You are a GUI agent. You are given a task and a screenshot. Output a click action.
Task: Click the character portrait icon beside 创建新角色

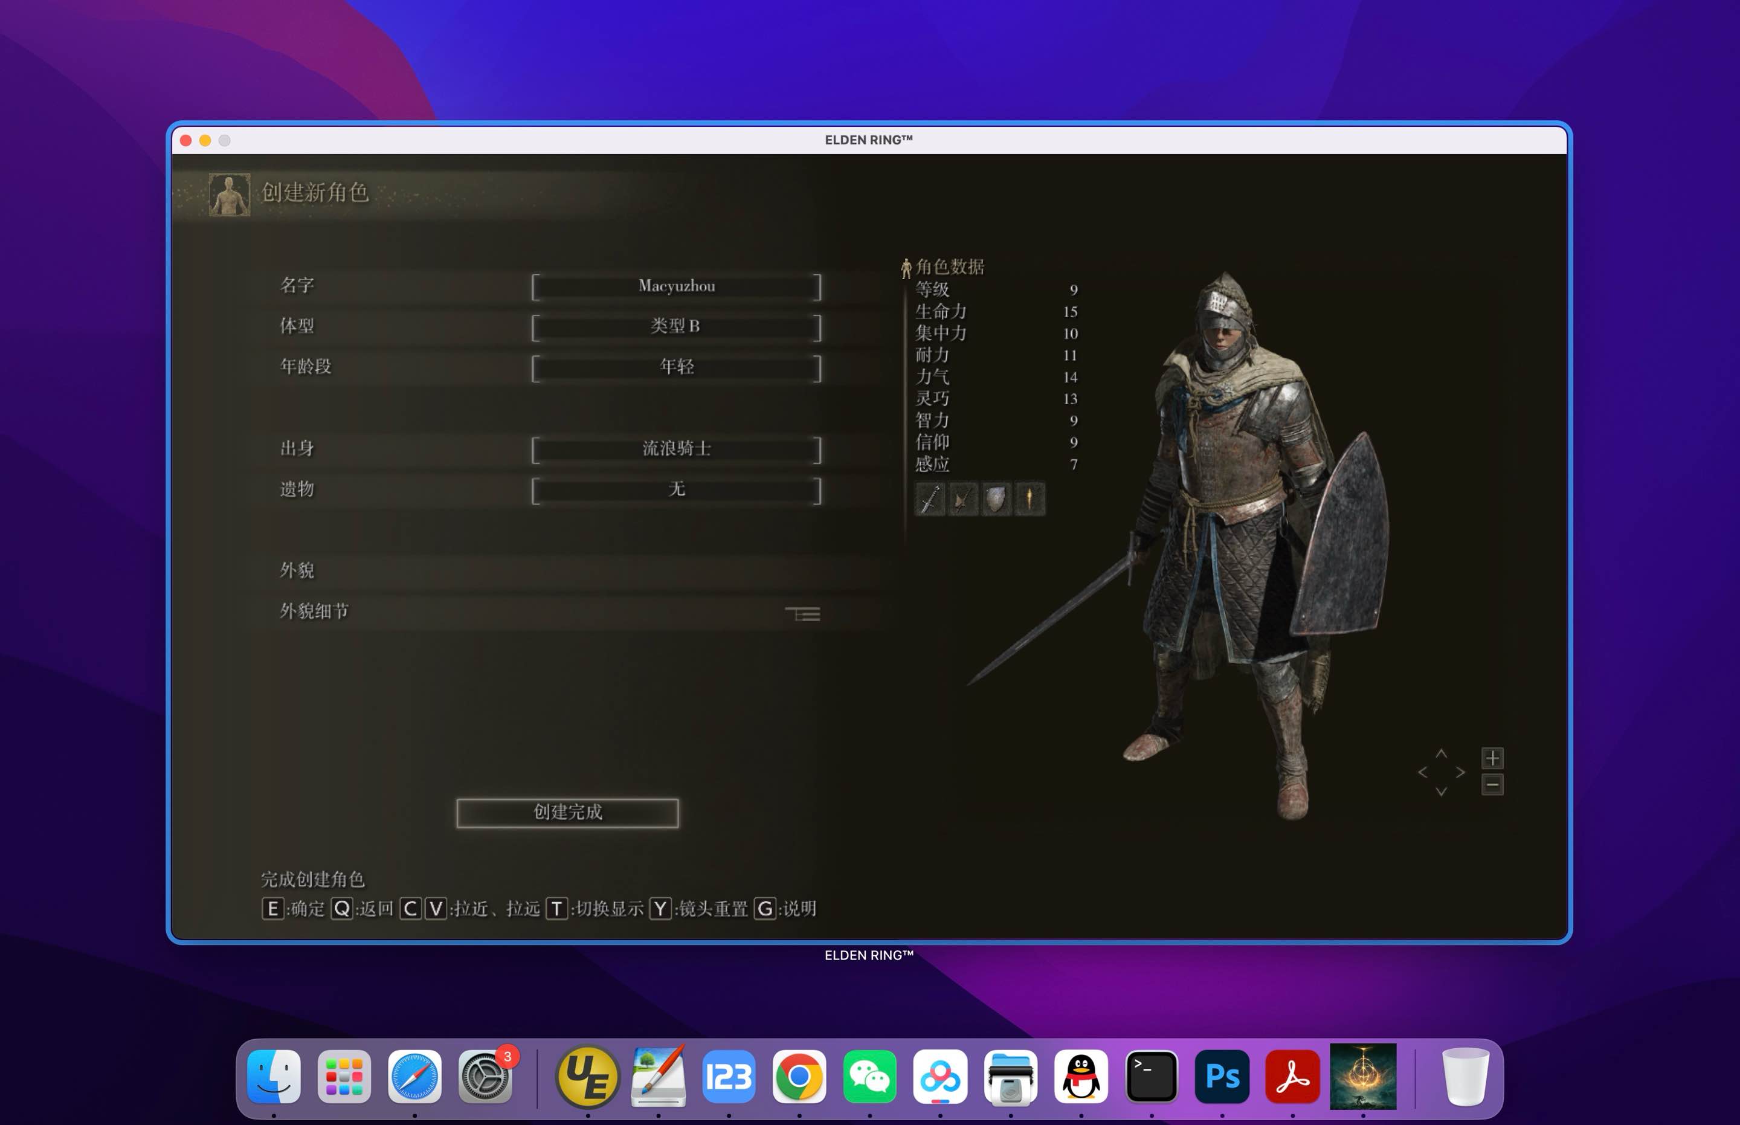coord(230,195)
